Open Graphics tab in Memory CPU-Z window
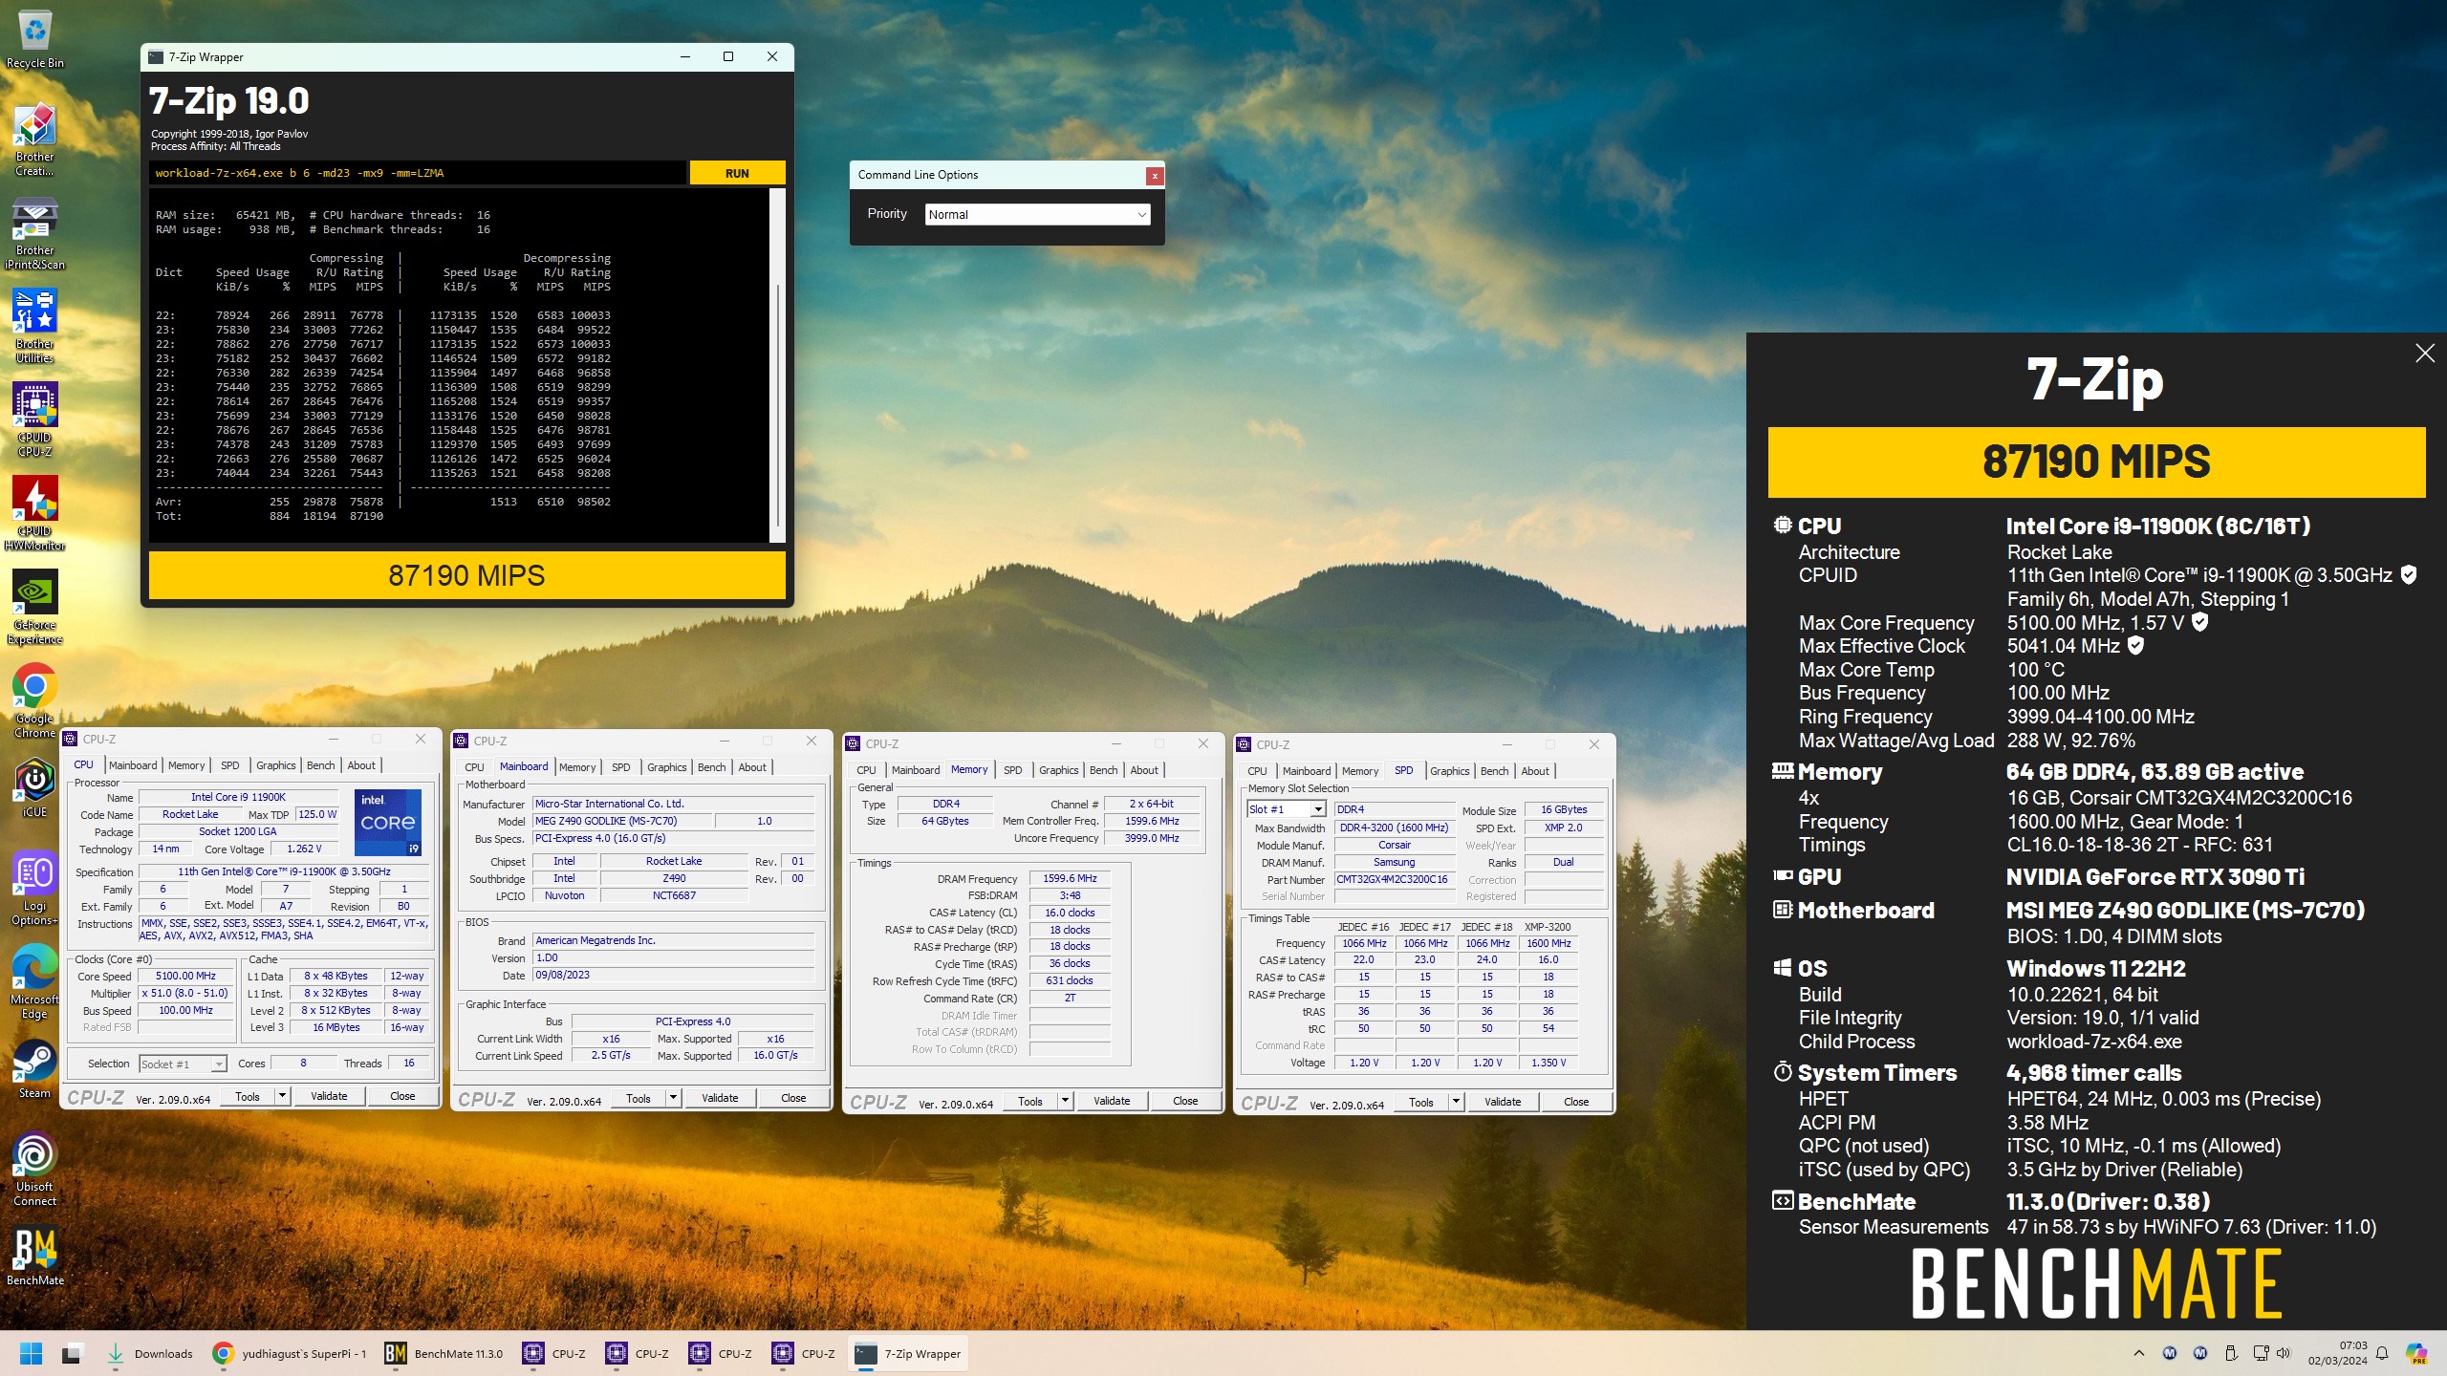Viewport: 2447px width, 1376px height. click(x=1058, y=770)
